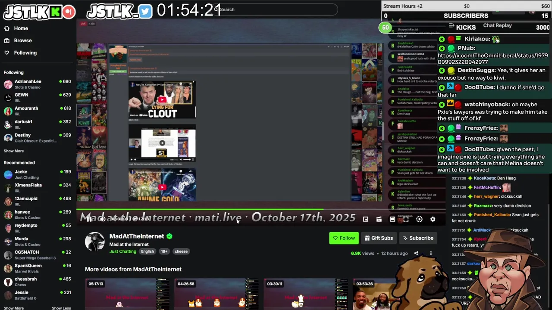Open followed channel dariusirl

click(x=37, y=124)
